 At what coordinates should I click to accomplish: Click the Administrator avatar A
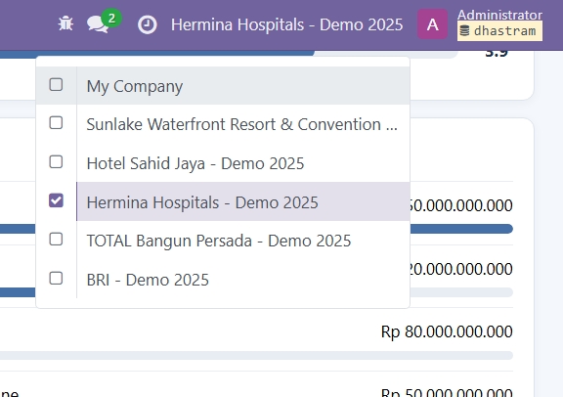tap(432, 24)
